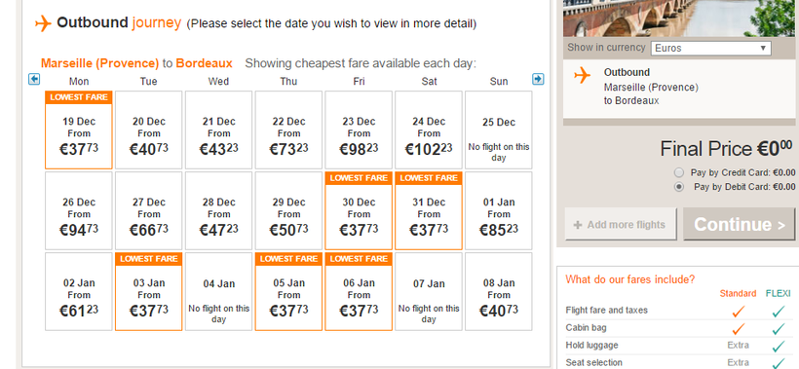Click Standard tick for Flight fare and taxes

[x=738, y=311]
